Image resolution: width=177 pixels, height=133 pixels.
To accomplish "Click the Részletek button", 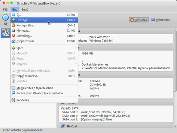I will (139, 20).
